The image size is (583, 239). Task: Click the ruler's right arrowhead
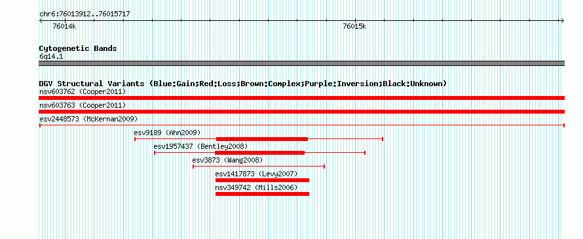coord(563,20)
